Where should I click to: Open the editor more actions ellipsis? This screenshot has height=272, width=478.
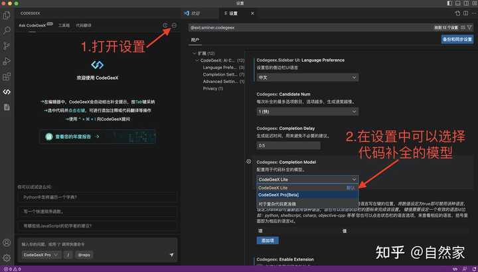(x=473, y=13)
